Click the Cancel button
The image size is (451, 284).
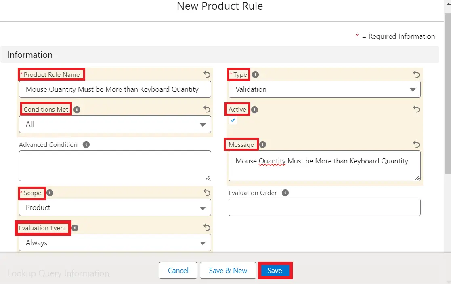(x=178, y=271)
